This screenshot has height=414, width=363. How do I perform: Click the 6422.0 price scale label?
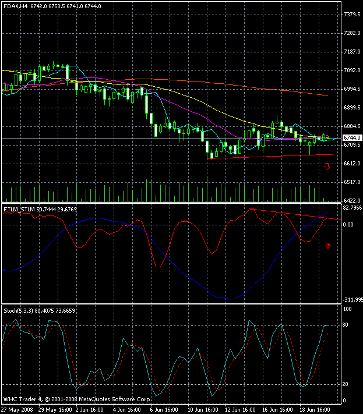point(350,200)
